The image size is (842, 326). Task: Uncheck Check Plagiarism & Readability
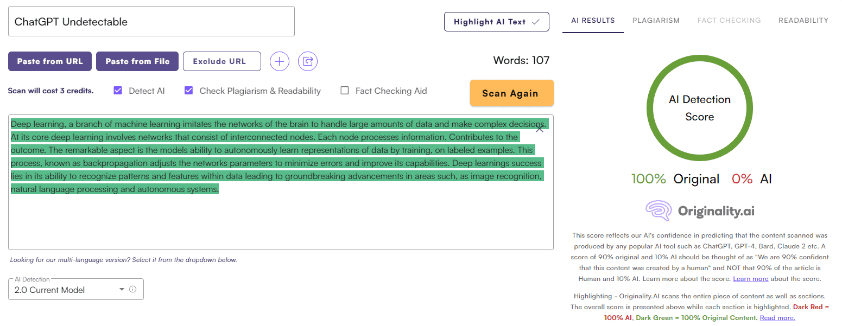click(189, 91)
